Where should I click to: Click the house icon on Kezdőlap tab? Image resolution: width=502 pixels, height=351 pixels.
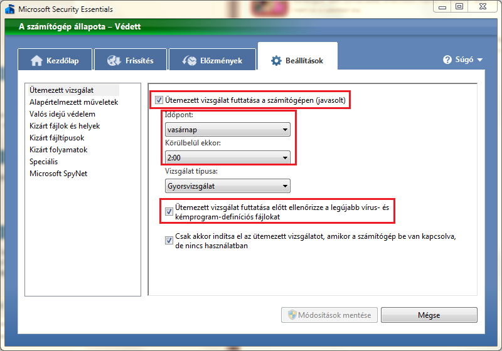(36, 61)
